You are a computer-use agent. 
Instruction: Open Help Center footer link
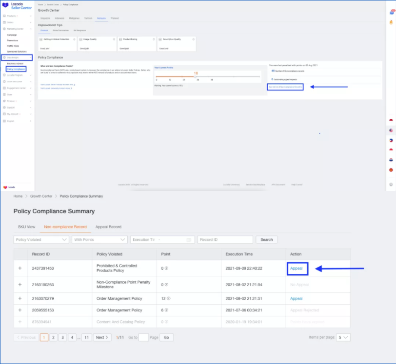pyautogui.click(x=297, y=185)
